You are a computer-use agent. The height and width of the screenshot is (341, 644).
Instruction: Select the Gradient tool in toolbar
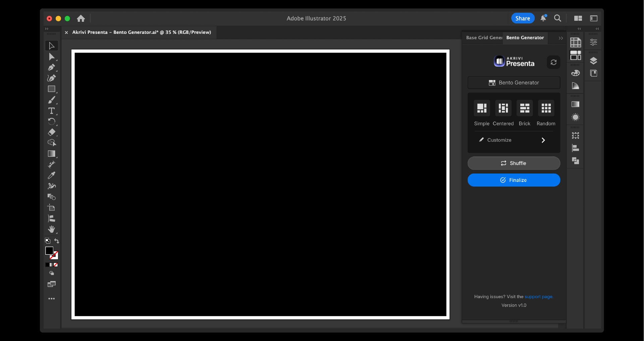(x=52, y=154)
